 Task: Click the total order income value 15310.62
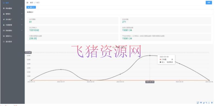click(x=34, y=30)
